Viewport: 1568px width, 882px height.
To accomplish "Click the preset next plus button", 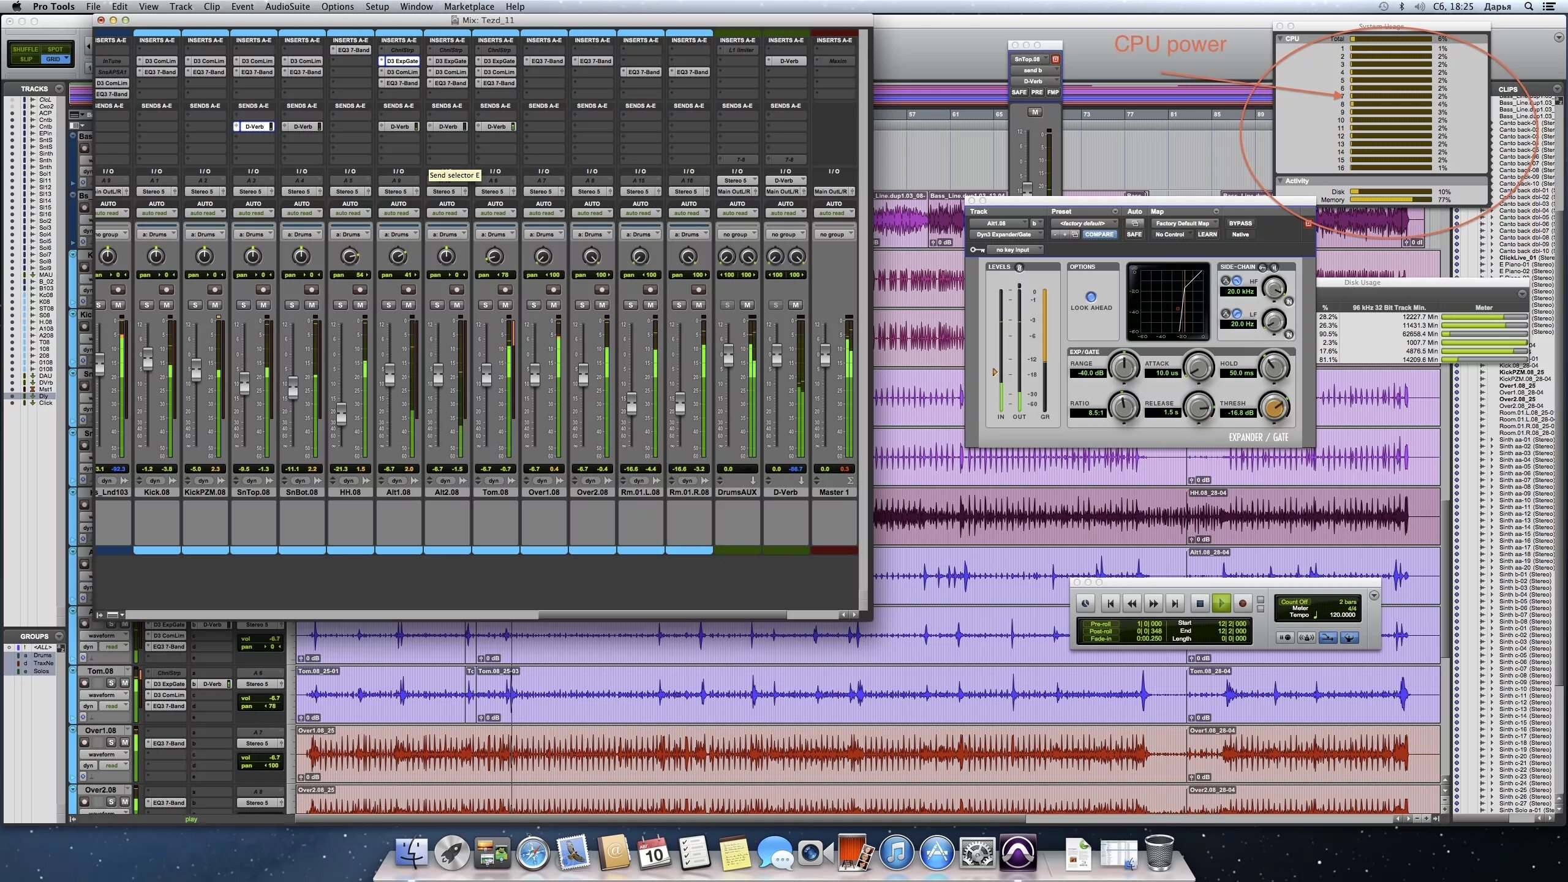I will (1065, 235).
